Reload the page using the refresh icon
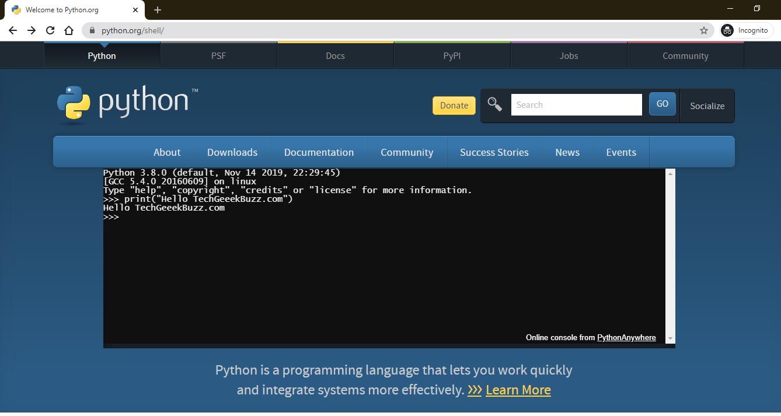This screenshot has width=781, height=416. 50,30
